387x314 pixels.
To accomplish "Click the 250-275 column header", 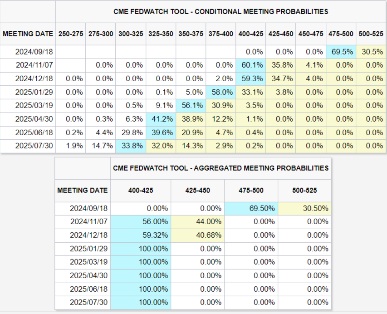I will pyautogui.click(x=70, y=34).
